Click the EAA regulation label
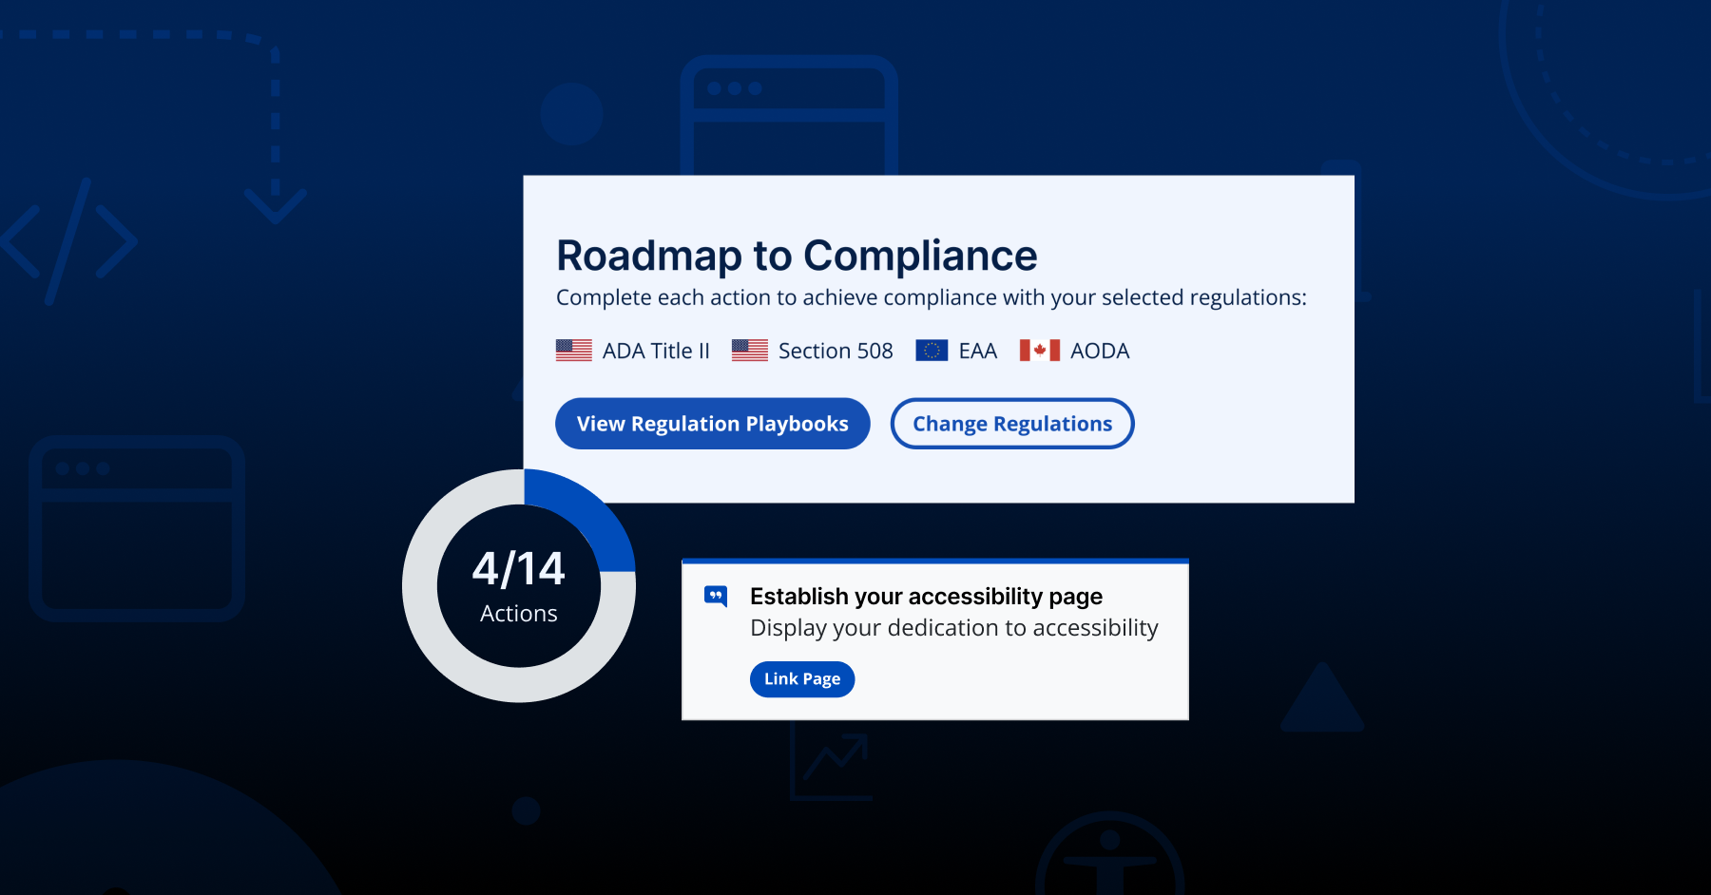The height and width of the screenshot is (895, 1711). coord(977,352)
